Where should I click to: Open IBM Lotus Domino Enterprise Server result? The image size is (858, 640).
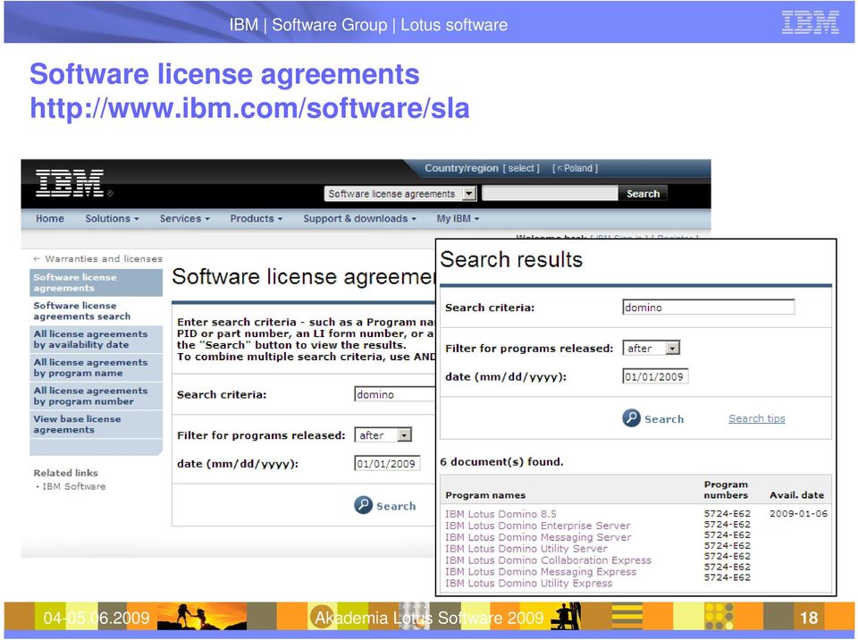pos(538,526)
